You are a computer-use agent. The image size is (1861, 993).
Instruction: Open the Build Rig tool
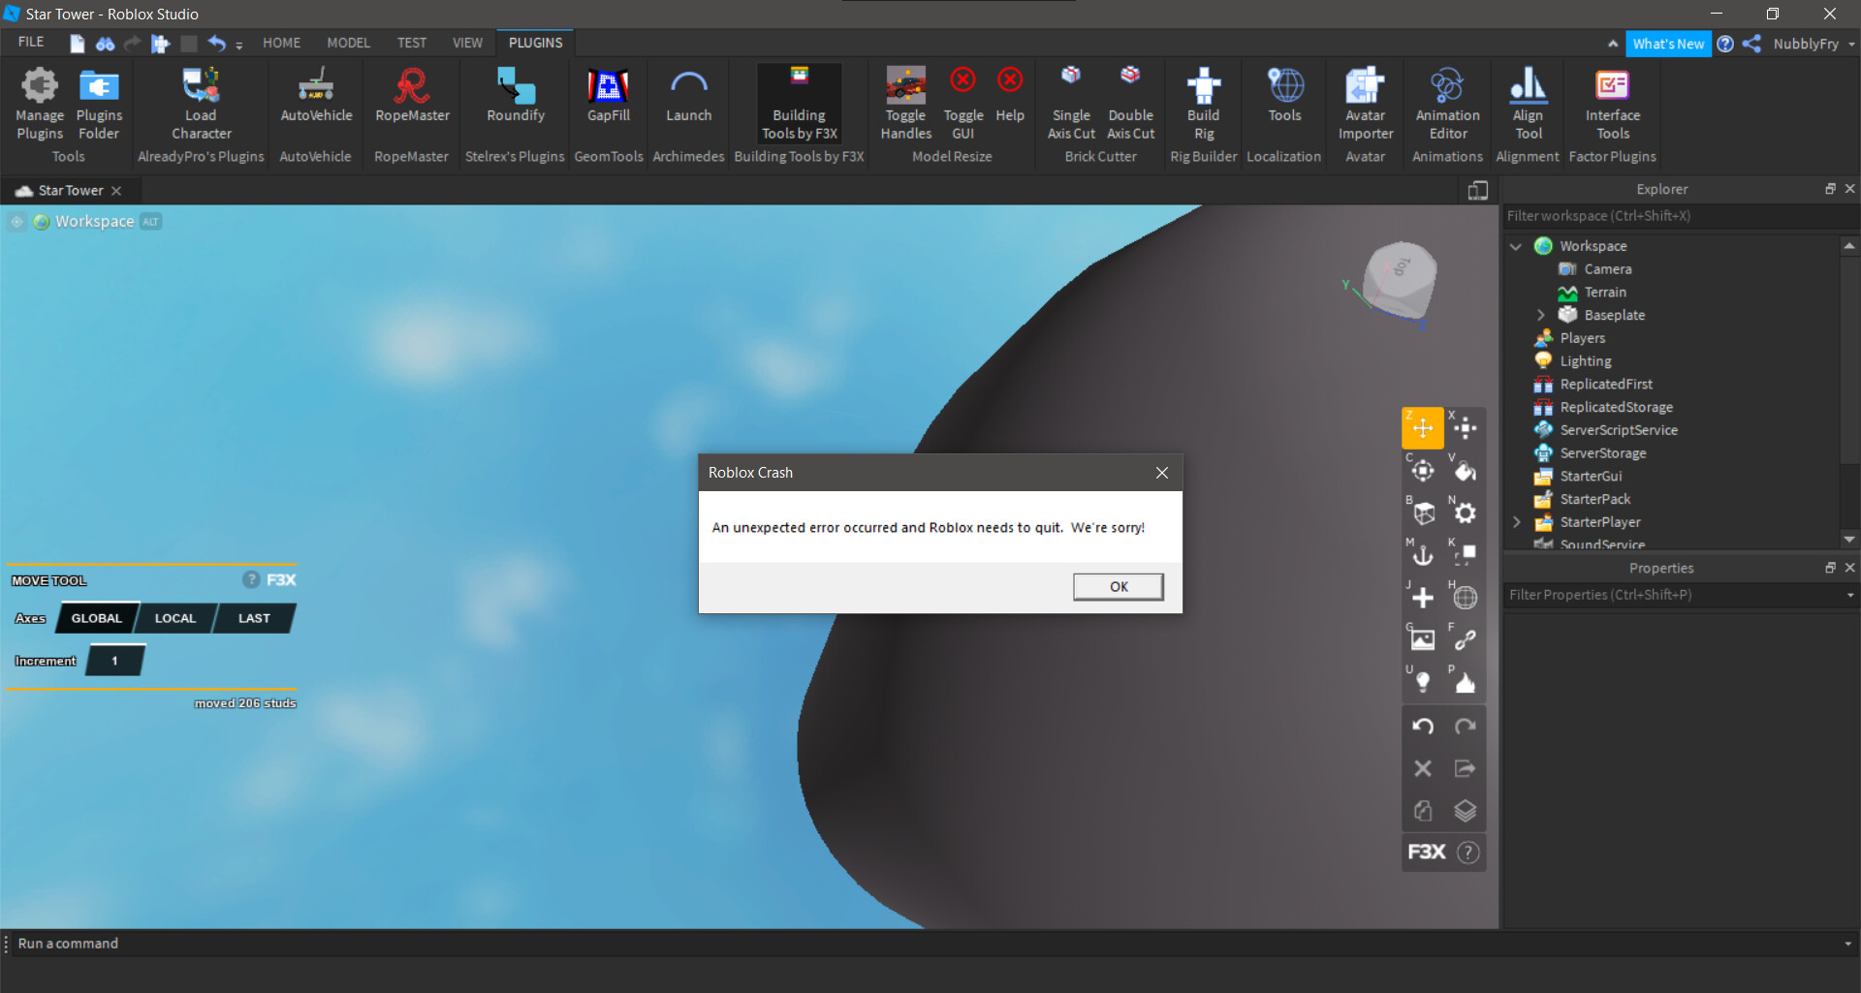tap(1203, 102)
